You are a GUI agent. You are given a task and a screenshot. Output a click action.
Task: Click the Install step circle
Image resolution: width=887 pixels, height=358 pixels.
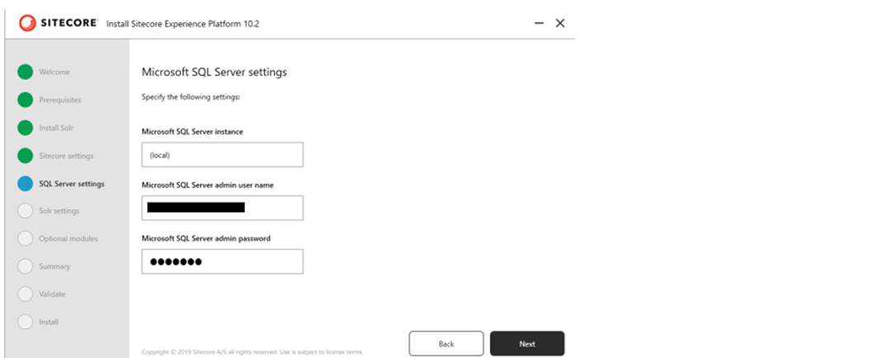pyautogui.click(x=26, y=322)
